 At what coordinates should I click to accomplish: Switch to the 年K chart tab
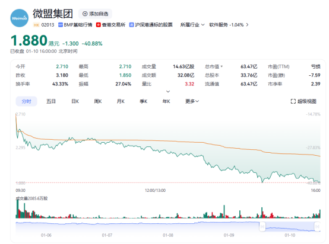[x=166, y=101]
